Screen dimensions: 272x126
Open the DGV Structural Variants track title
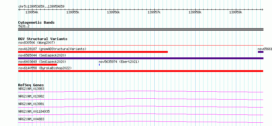pyautogui.click(x=43, y=39)
